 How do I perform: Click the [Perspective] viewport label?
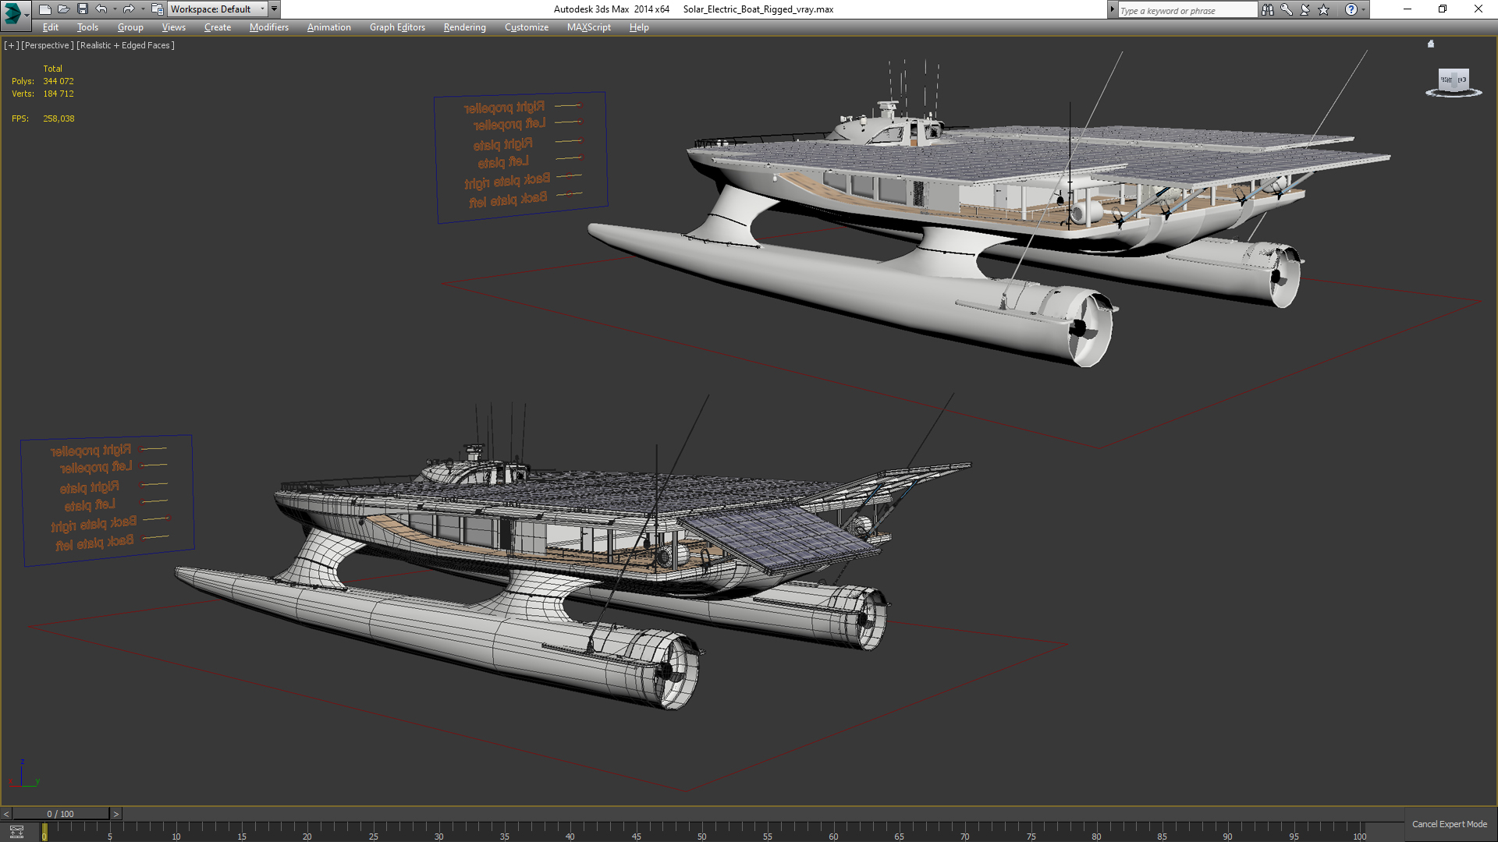(48, 45)
